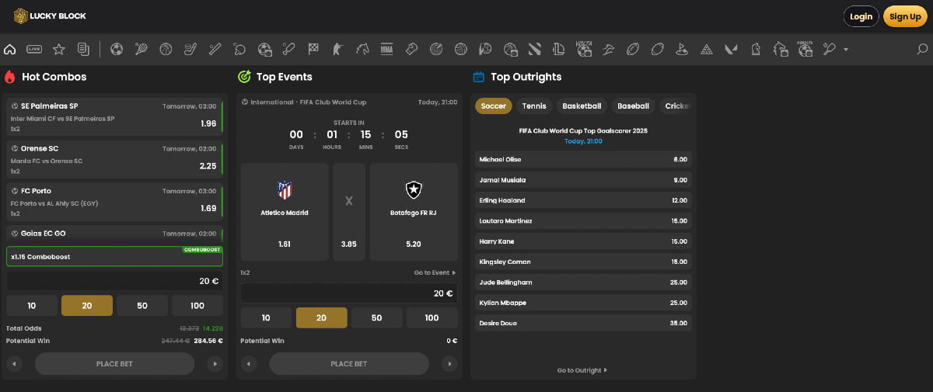Select the VOLTA football icon
The height and width of the screenshot is (392, 933).
tap(584, 50)
